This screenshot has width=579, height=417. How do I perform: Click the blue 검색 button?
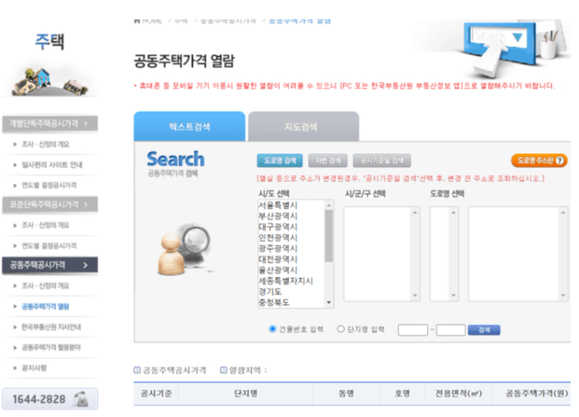coord(483,330)
